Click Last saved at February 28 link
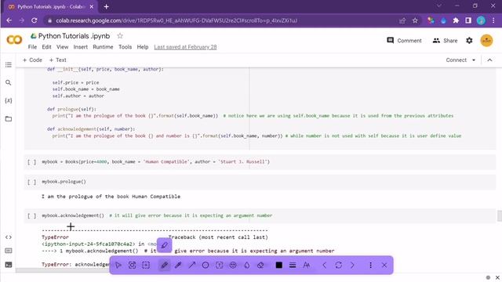Viewport: 502px width, 282px height. click(185, 47)
